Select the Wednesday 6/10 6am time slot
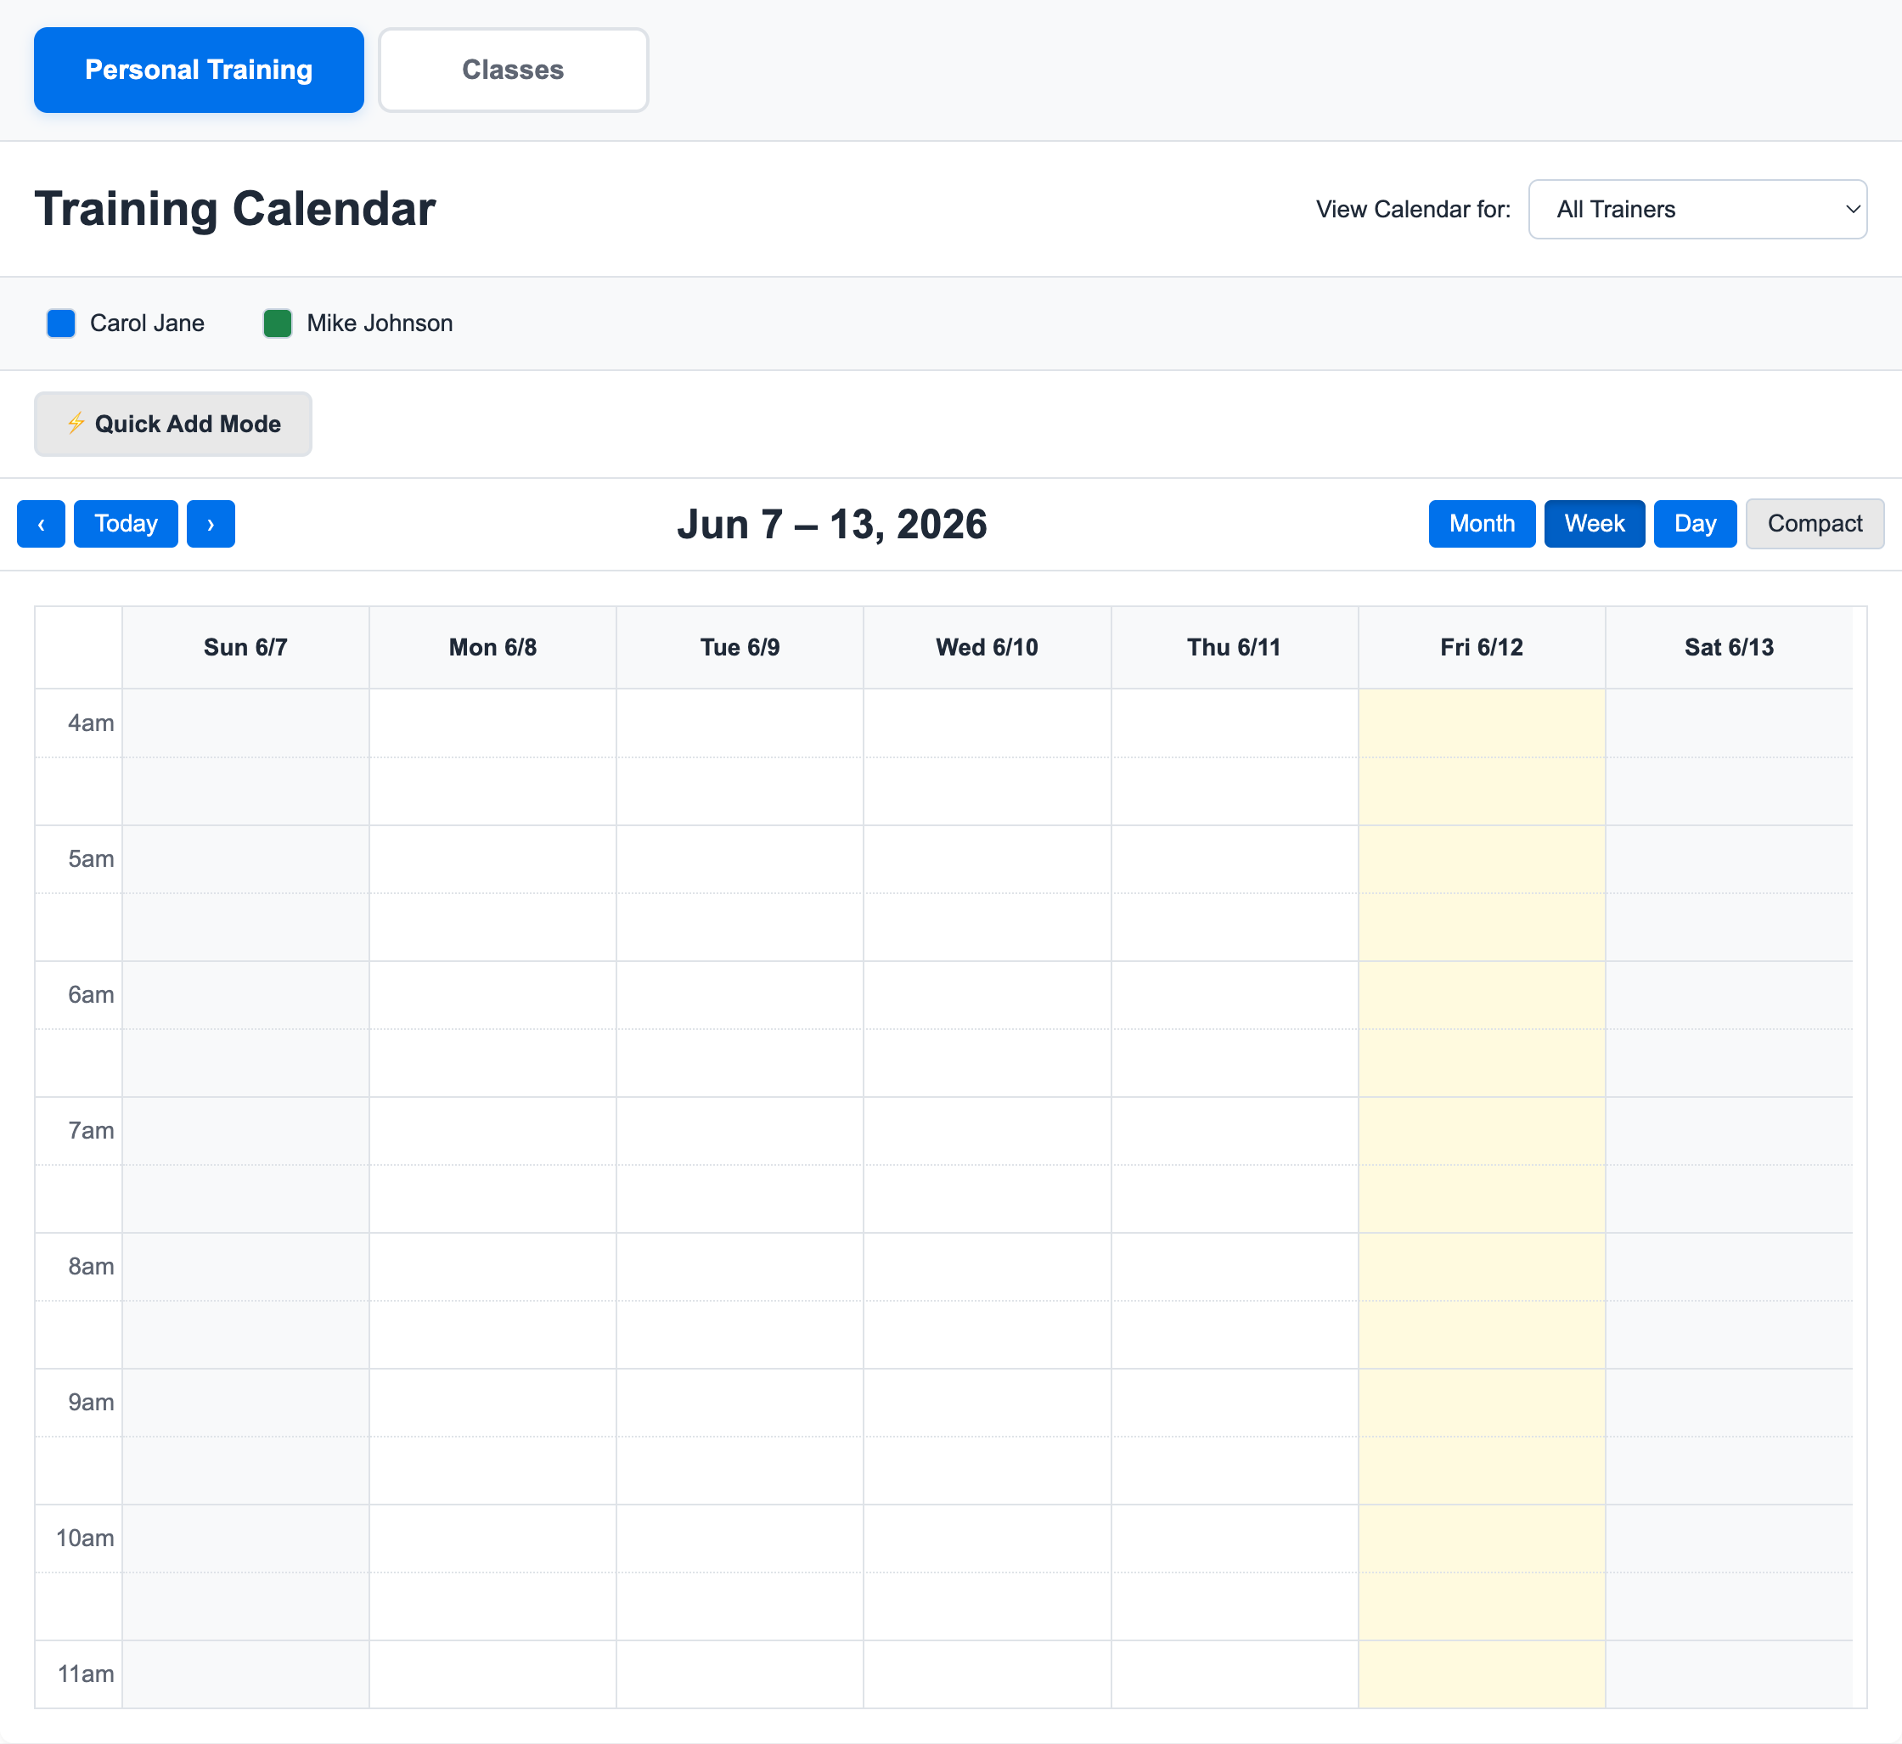Image resolution: width=1902 pixels, height=1744 pixels. tap(988, 996)
